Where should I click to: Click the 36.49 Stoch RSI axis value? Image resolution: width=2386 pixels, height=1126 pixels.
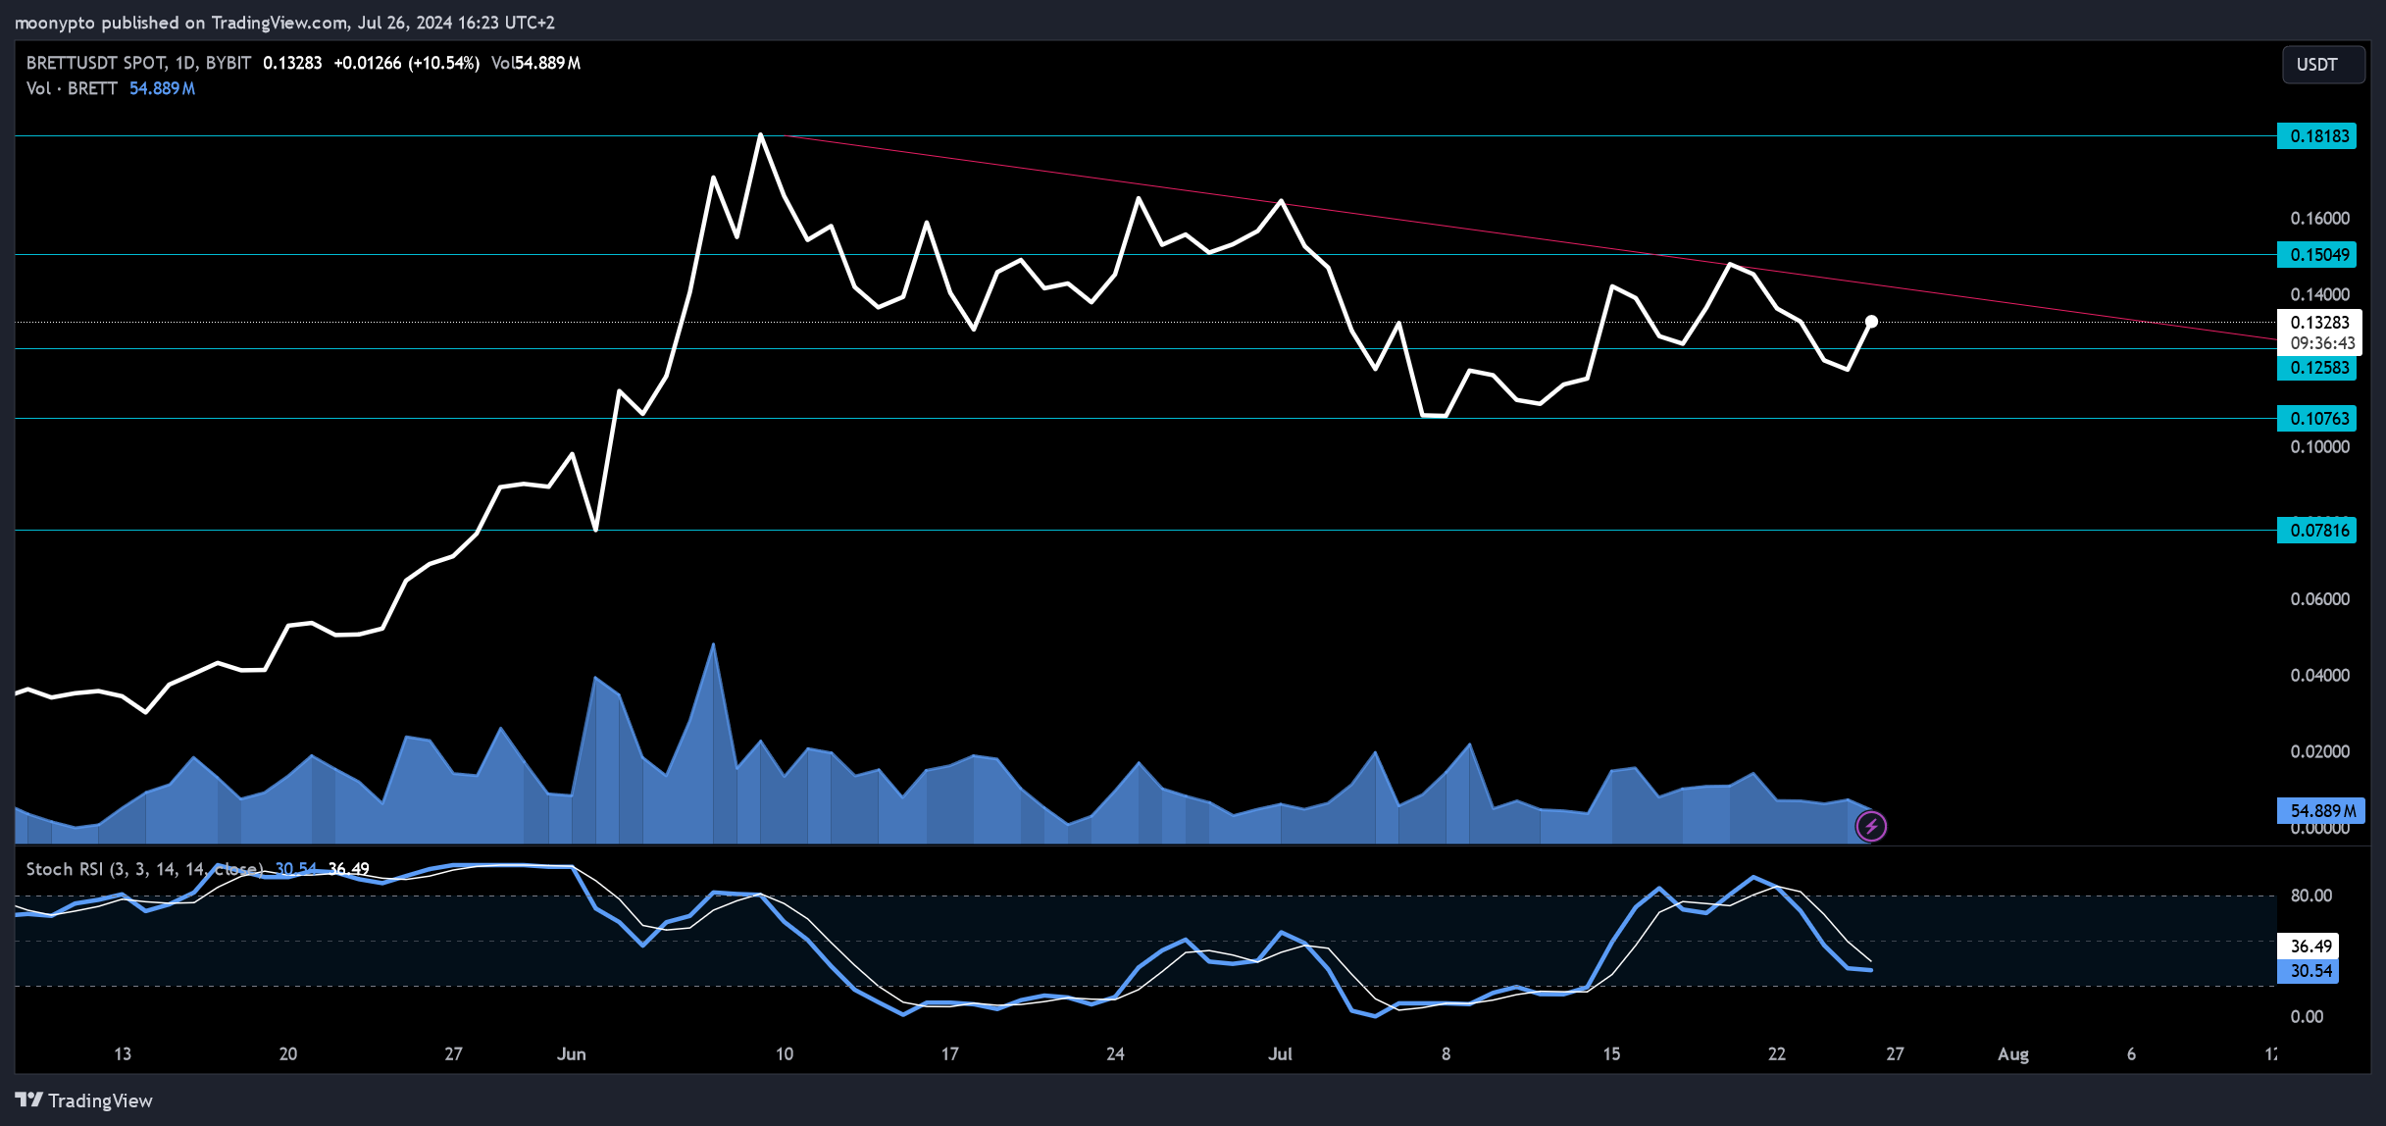[2309, 947]
